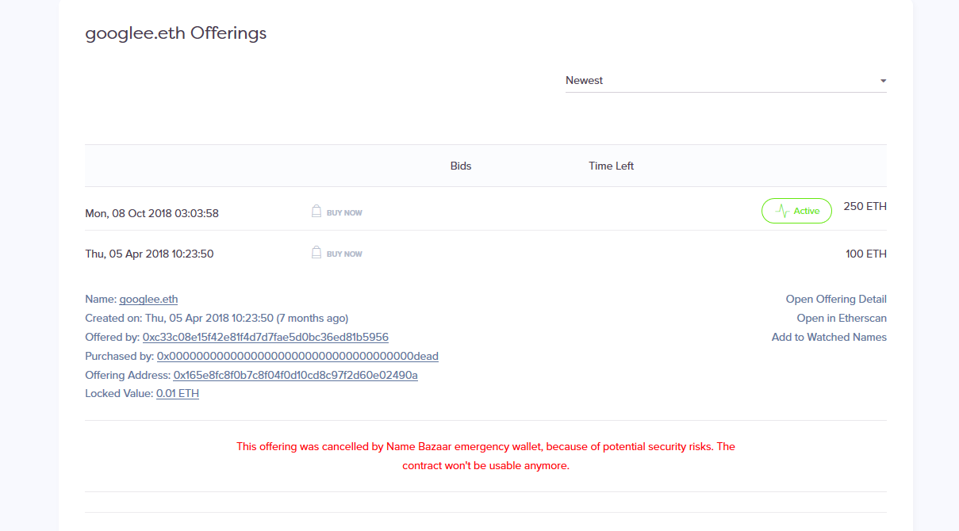Open the Offered by address 0xc33c08e1…

265,337
